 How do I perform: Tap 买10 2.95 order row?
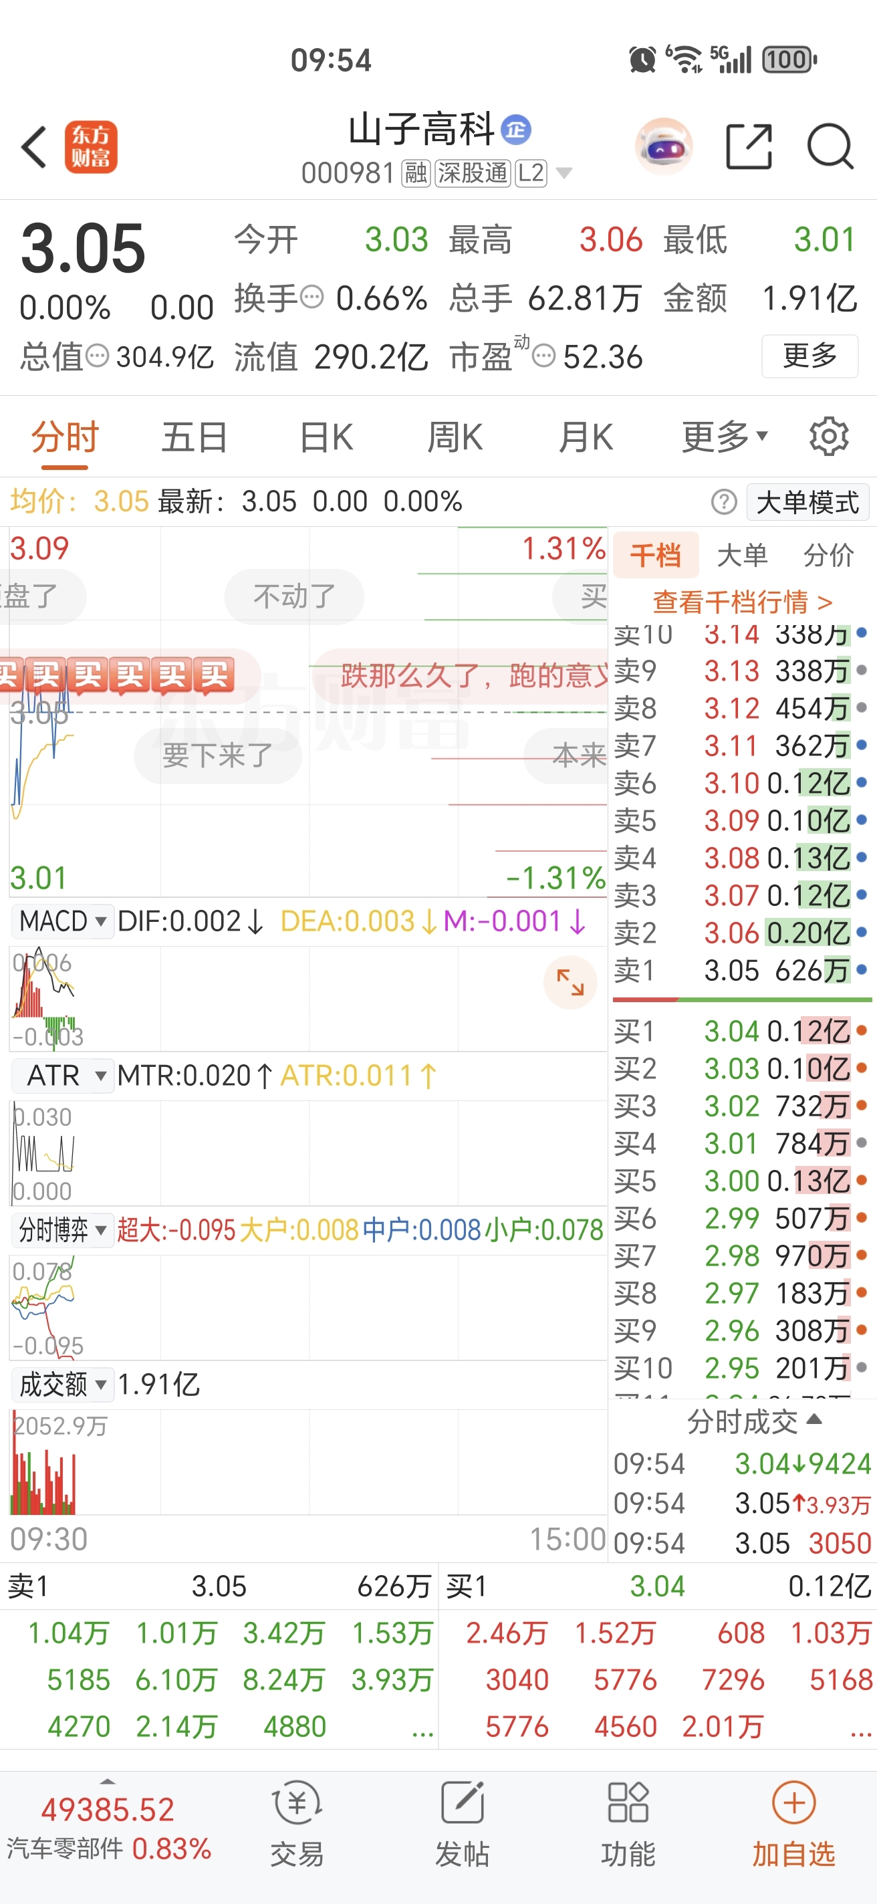click(743, 1368)
